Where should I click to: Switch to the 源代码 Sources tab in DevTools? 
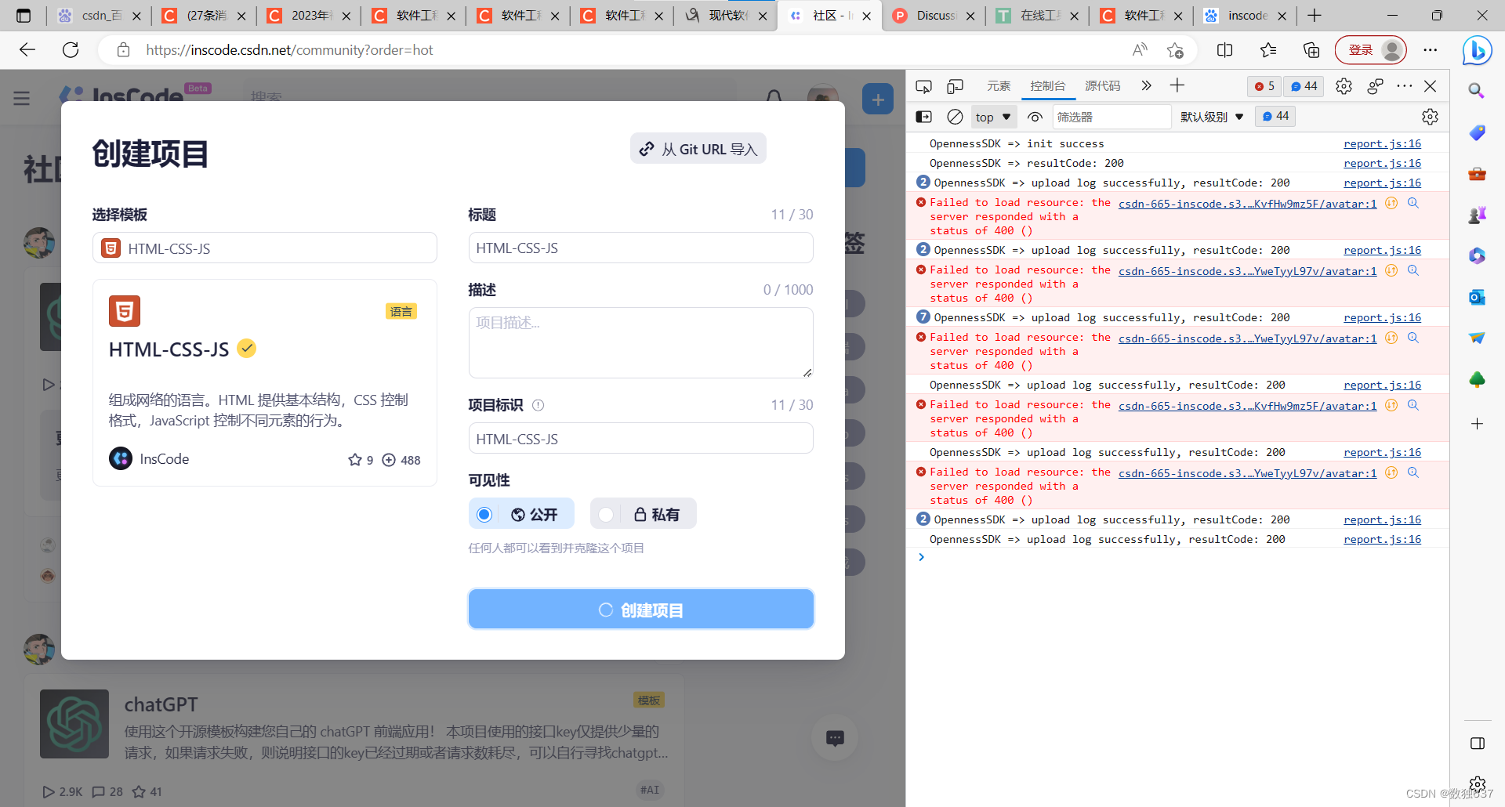1103,86
